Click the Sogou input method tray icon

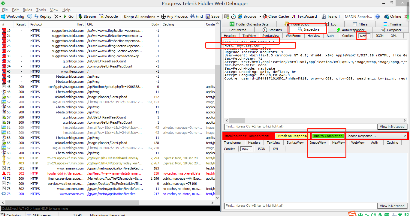coord(352,214)
